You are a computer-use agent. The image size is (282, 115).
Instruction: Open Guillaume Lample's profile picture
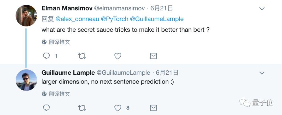point(26,80)
